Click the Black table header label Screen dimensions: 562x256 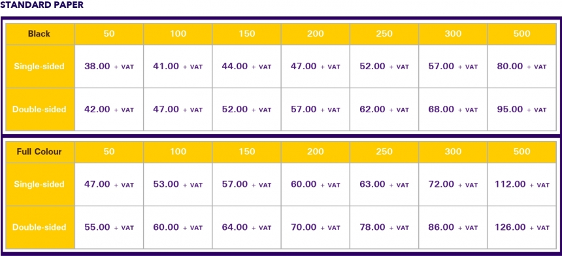point(39,34)
